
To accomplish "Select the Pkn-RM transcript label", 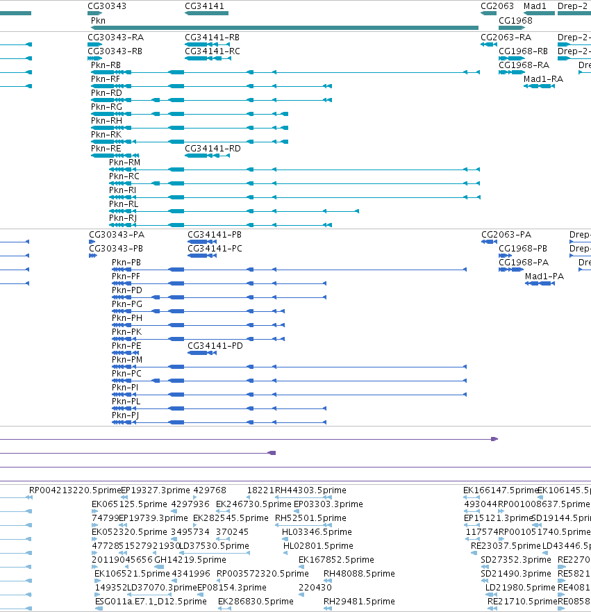I will click(x=124, y=163).
